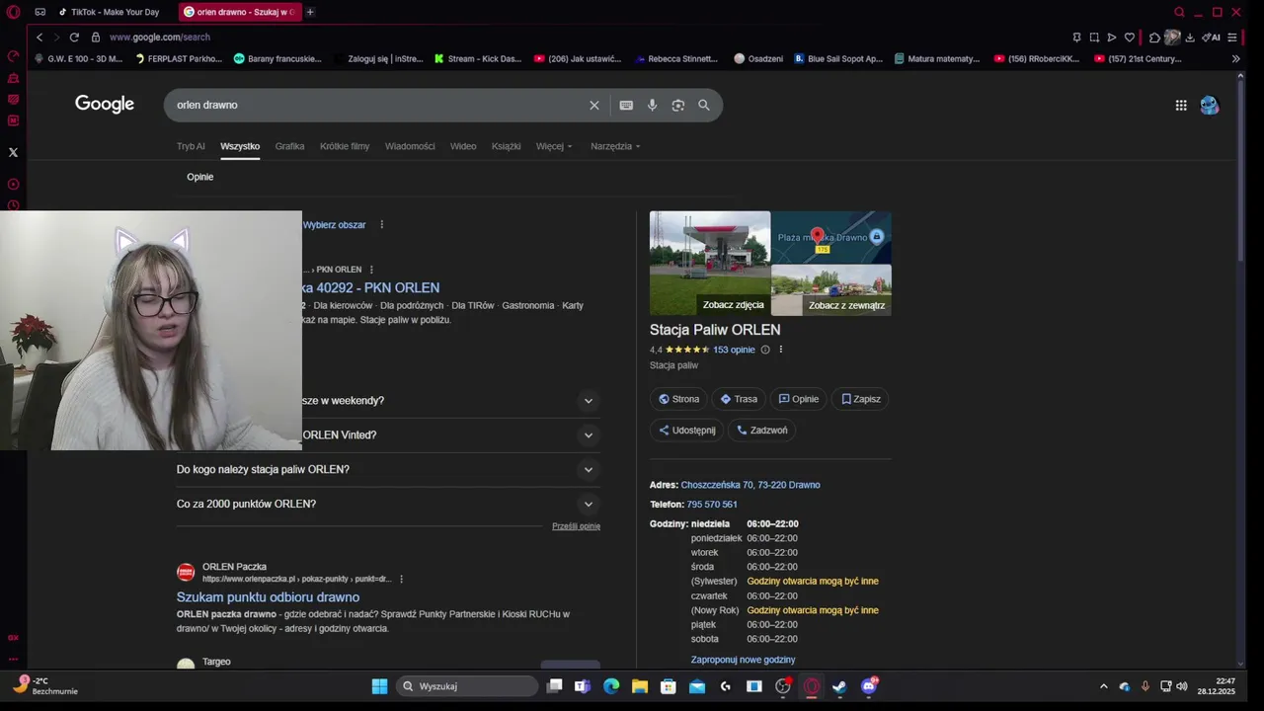The image size is (1264, 711).
Task: Open the Easy Setup sliders icon
Action: 1232,38
